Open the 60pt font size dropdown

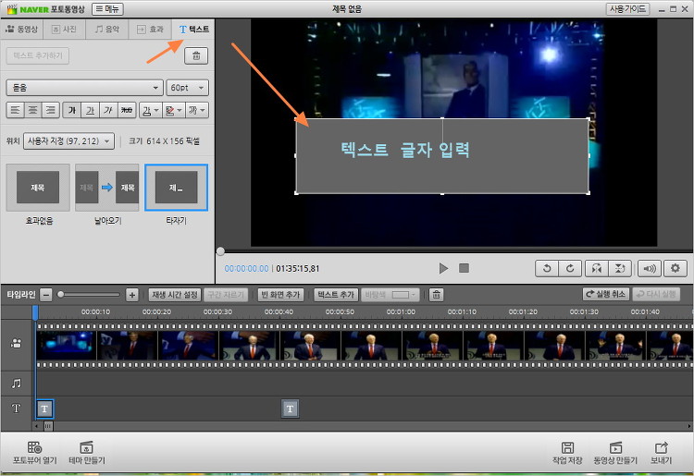tap(188, 88)
